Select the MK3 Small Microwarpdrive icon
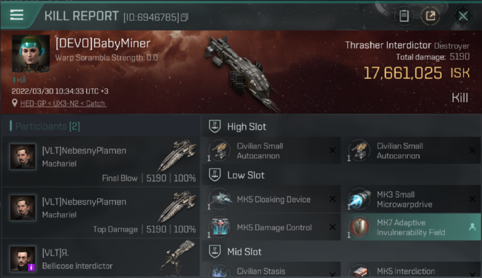The image size is (482, 278). pos(359,199)
